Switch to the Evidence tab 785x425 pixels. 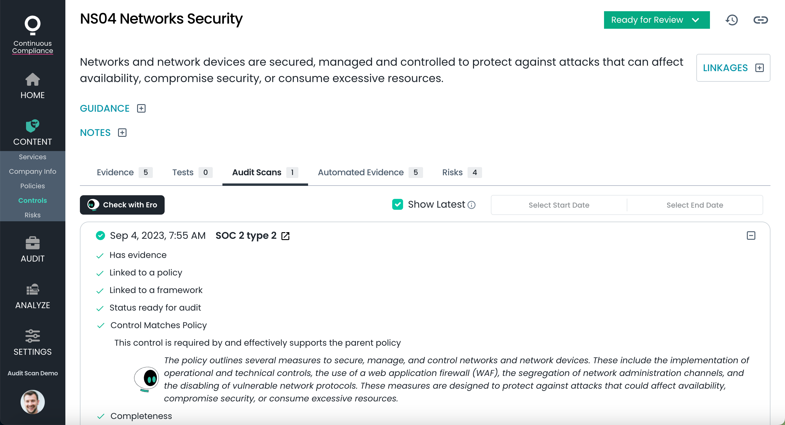tap(115, 172)
